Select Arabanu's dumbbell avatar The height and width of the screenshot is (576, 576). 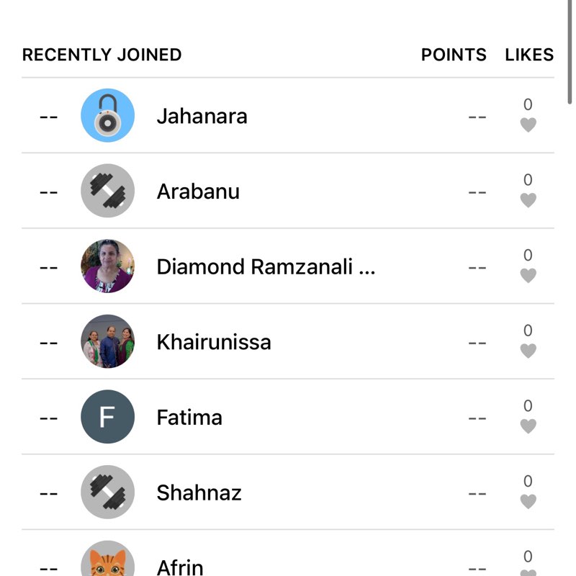pos(107,191)
